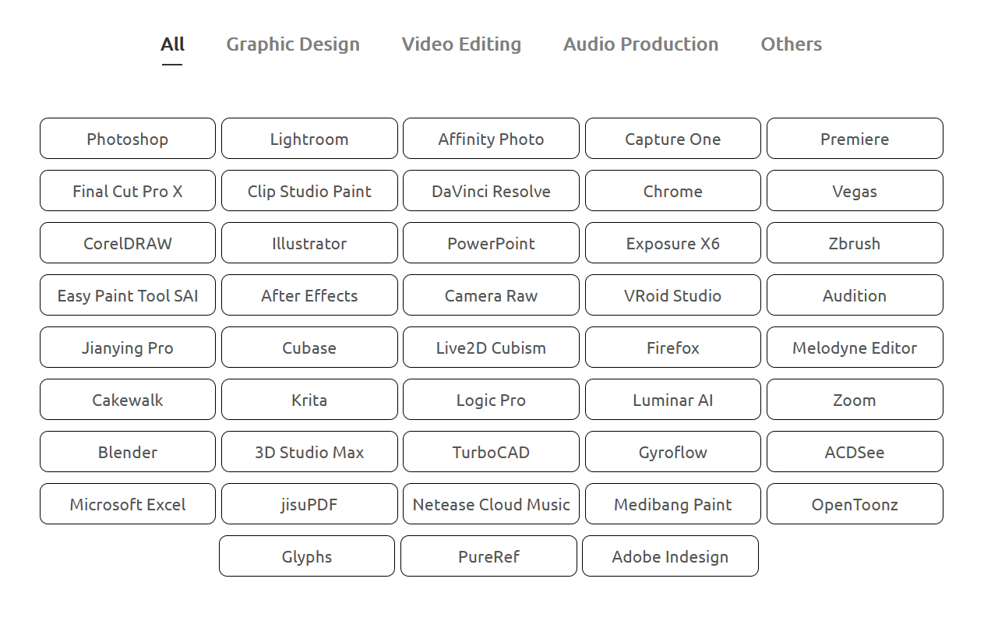Select Live2D Cubism
This screenshot has width=984, height=628.
(x=491, y=348)
